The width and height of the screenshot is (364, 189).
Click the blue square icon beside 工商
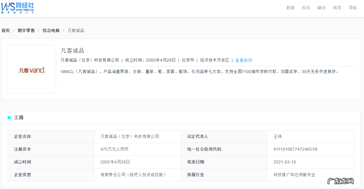pyautogui.click(x=9, y=117)
